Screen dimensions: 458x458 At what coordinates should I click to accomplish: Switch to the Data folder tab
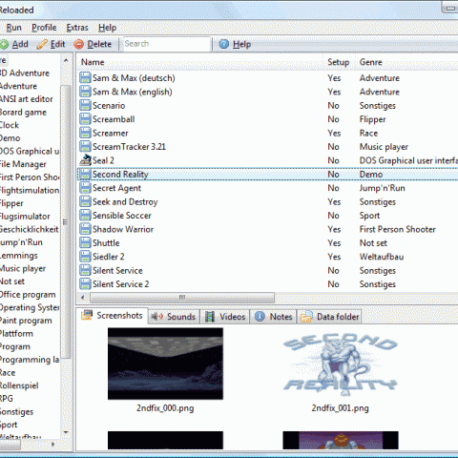click(x=329, y=317)
